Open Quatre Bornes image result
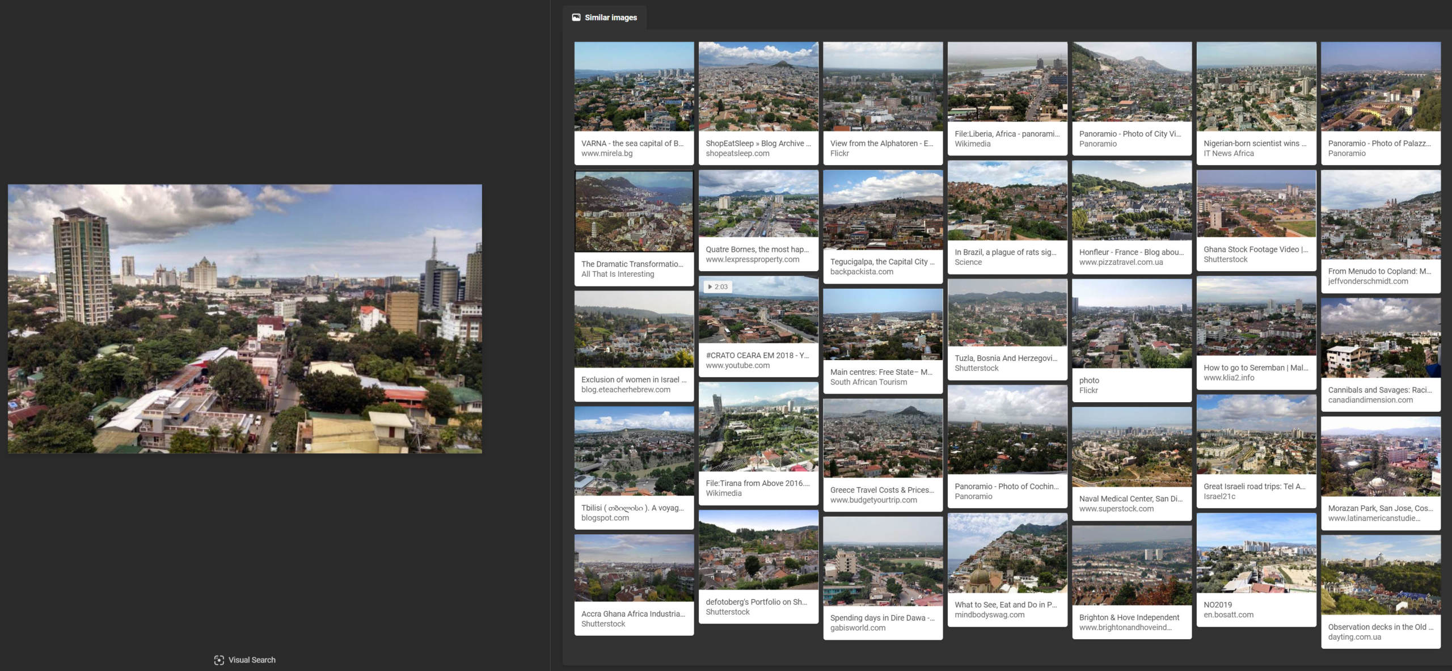This screenshot has height=671, width=1452. pyautogui.click(x=758, y=204)
